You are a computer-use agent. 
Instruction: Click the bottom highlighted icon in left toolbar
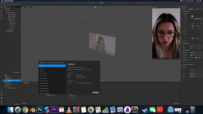click(2, 104)
